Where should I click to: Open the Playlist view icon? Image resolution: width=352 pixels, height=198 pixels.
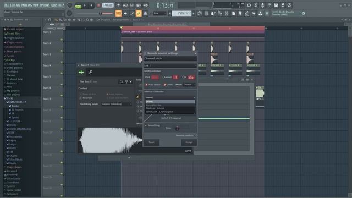click(x=200, y=13)
